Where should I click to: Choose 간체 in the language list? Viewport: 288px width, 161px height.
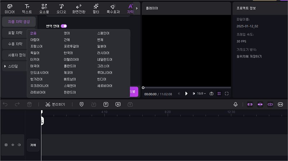coord(67,40)
